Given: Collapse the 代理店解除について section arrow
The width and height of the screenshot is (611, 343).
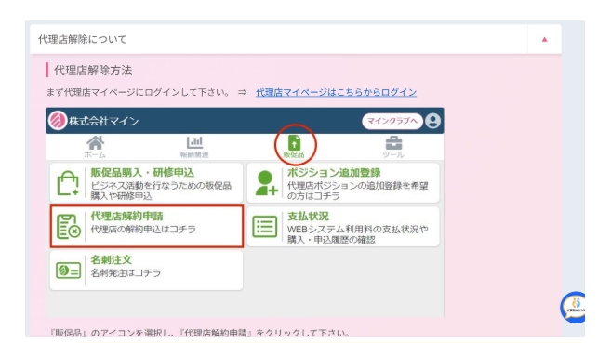Looking at the screenshot, I should (x=544, y=39).
